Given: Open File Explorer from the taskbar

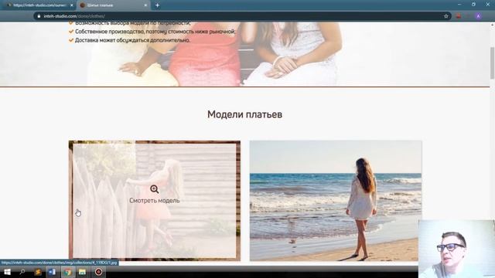Looking at the screenshot, I should tap(83, 272).
